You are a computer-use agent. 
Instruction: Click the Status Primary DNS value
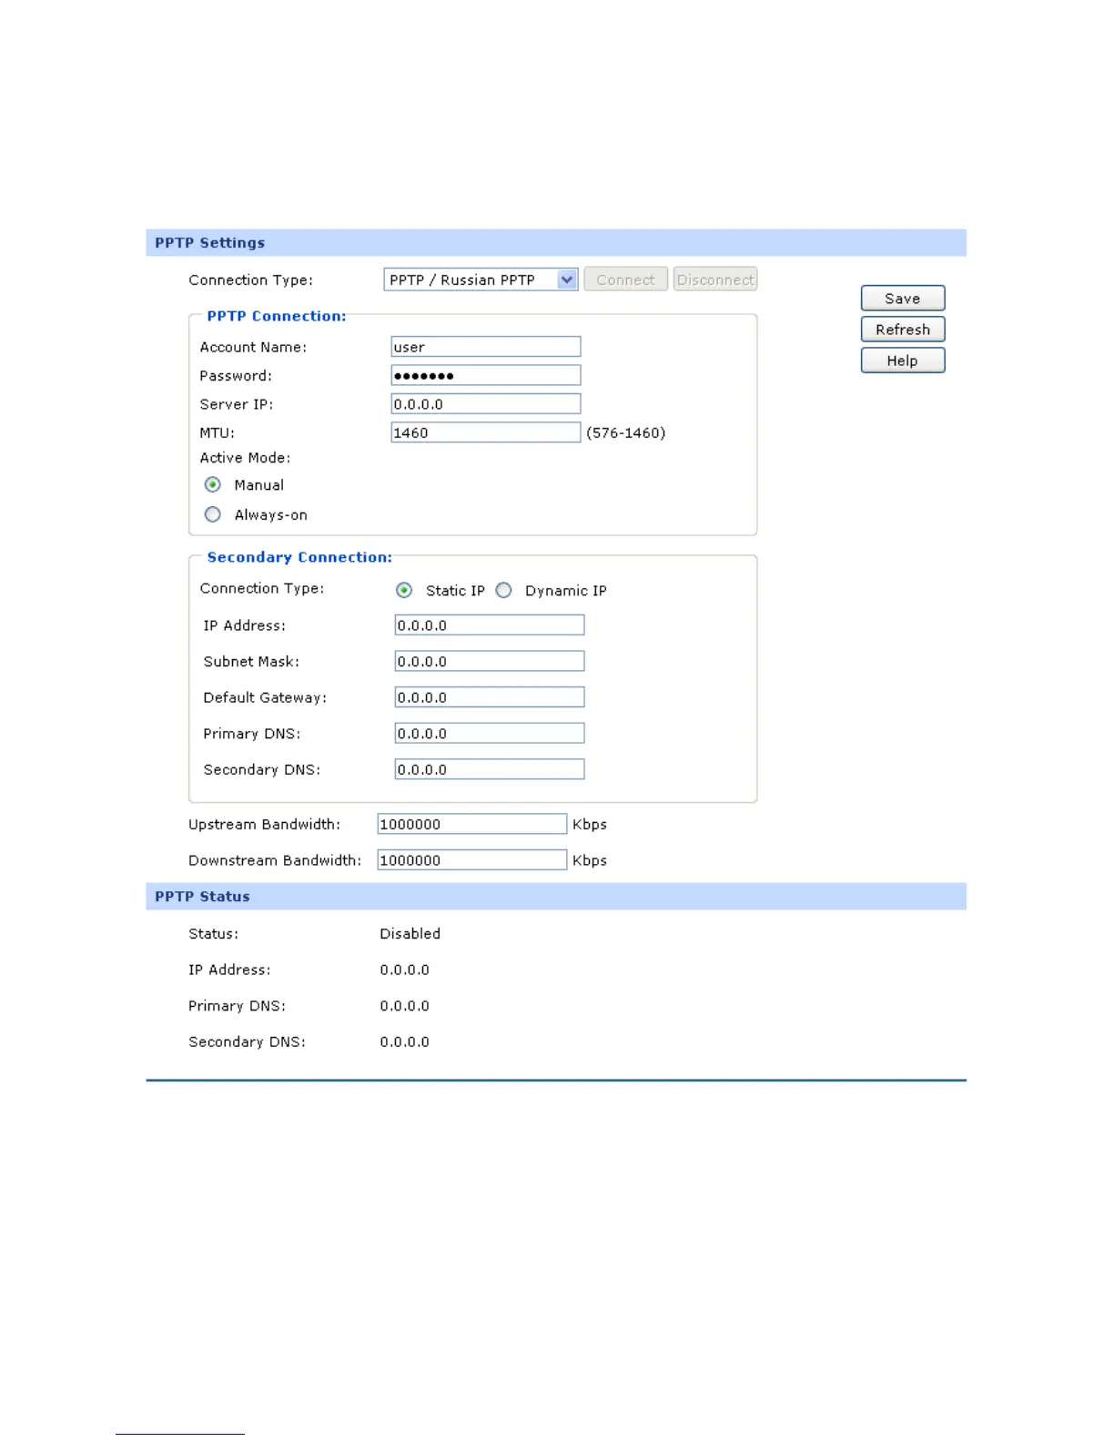pos(405,1006)
